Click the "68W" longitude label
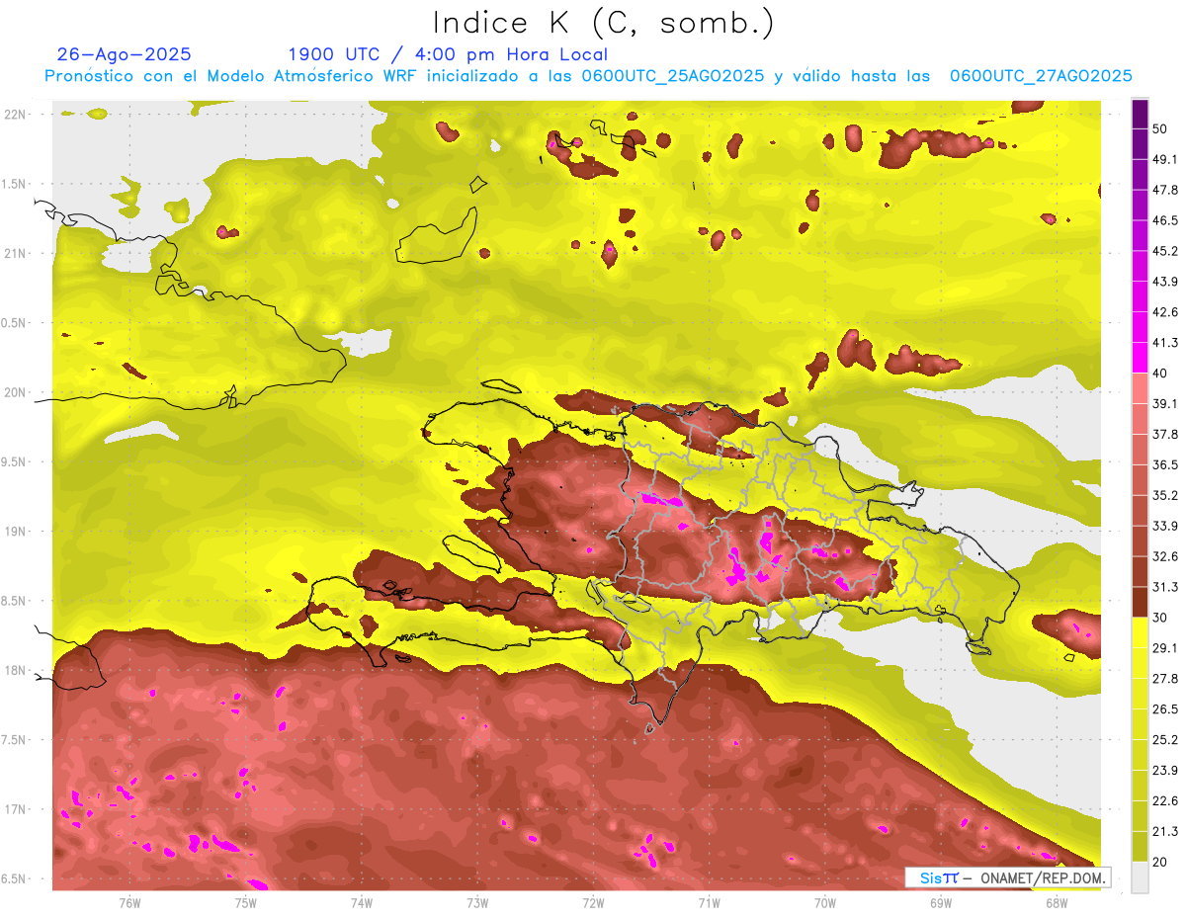The image size is (1186, 916). (1057, 902)
